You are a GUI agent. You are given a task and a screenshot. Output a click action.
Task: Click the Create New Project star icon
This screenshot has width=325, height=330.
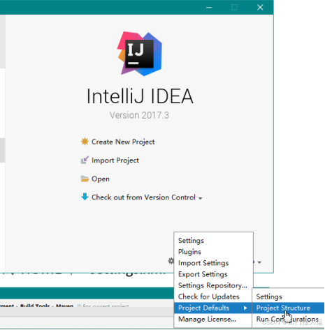85,142
